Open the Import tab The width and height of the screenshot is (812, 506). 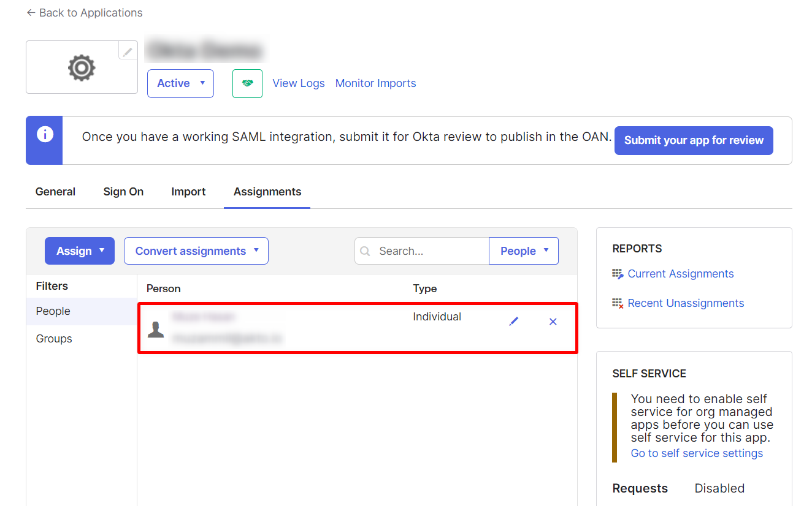[188, 192]
